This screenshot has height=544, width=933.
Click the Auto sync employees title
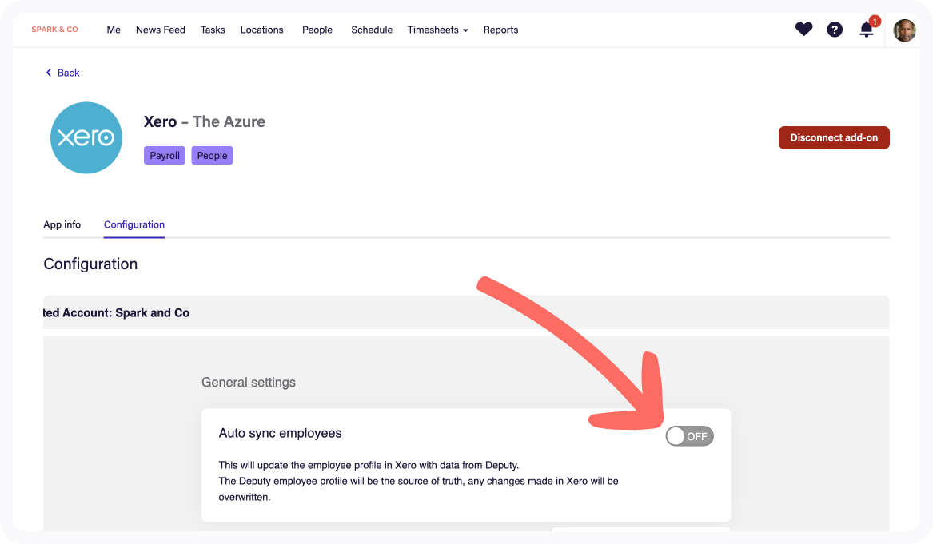point(281,433)
